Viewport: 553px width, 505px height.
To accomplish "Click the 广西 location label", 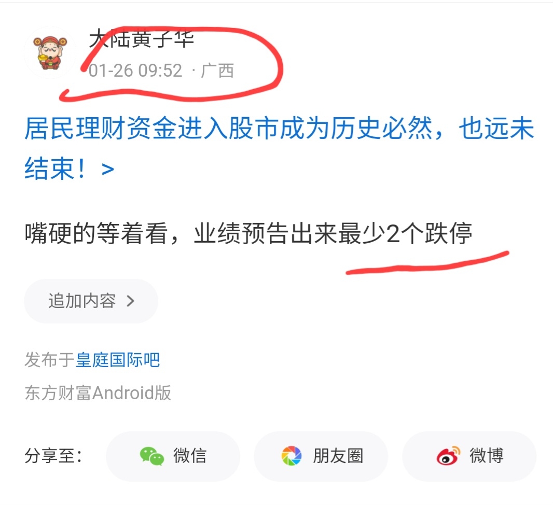I will point(217,71).
